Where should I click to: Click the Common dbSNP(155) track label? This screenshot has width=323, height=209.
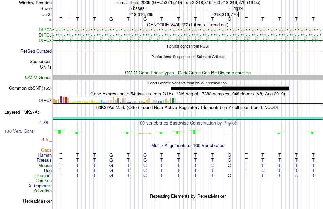coord(30,88)
